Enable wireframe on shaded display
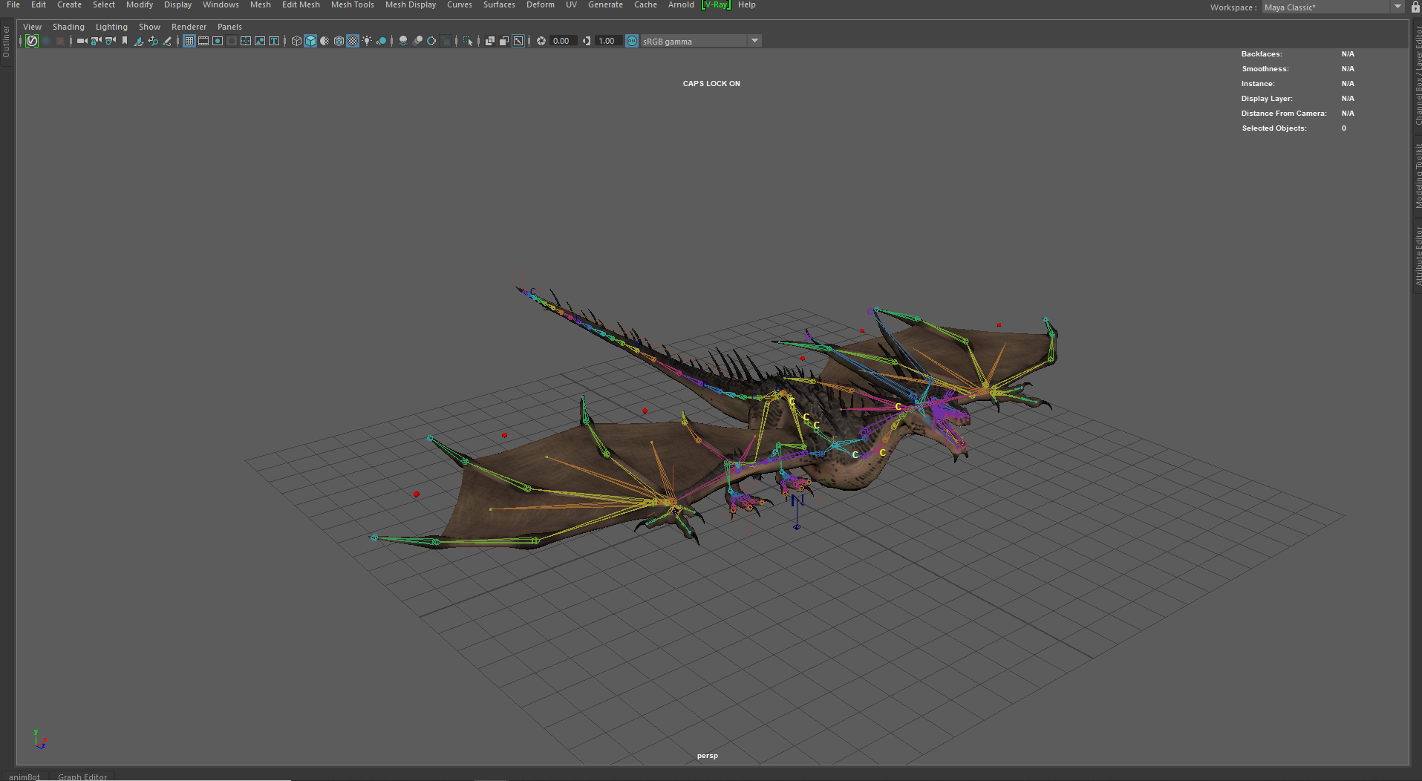The image size is (1422, 781). (324, 41)
